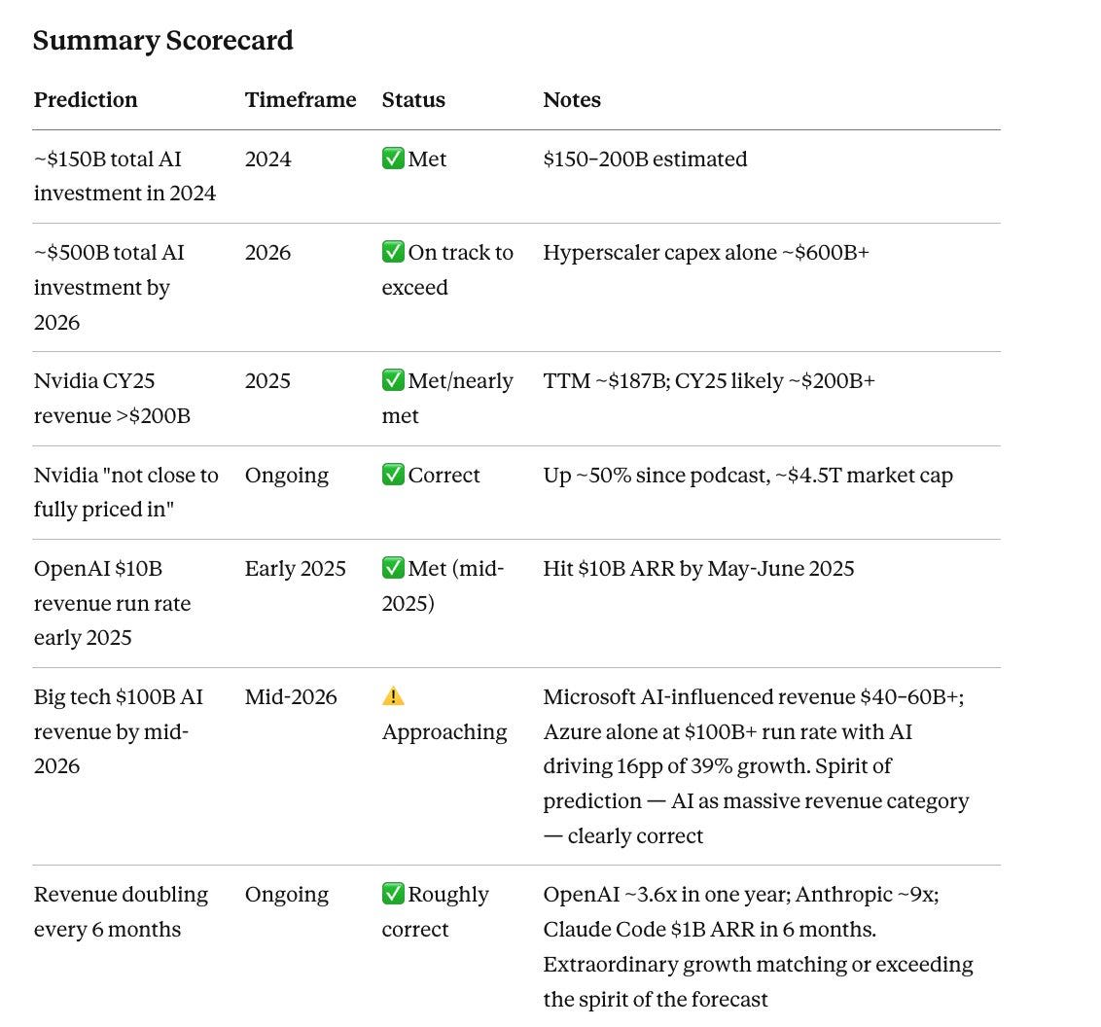Click the "Summary Scorecard" heading
Screen dimensions: 1101x1027
pos(162,40)
